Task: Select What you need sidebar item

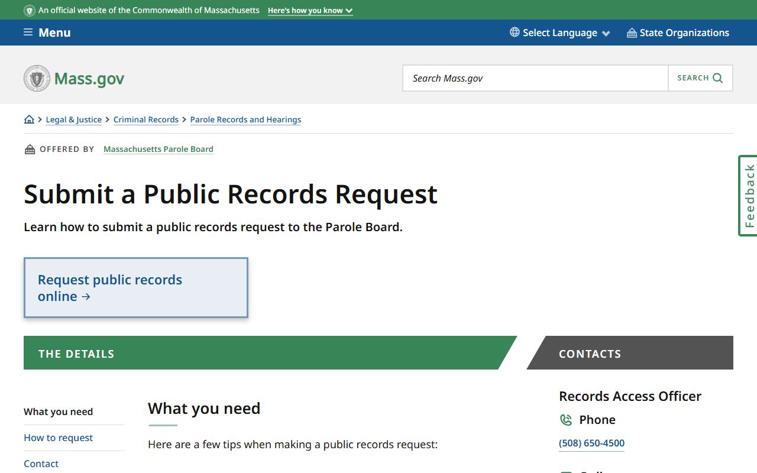Action: (58, 412)
